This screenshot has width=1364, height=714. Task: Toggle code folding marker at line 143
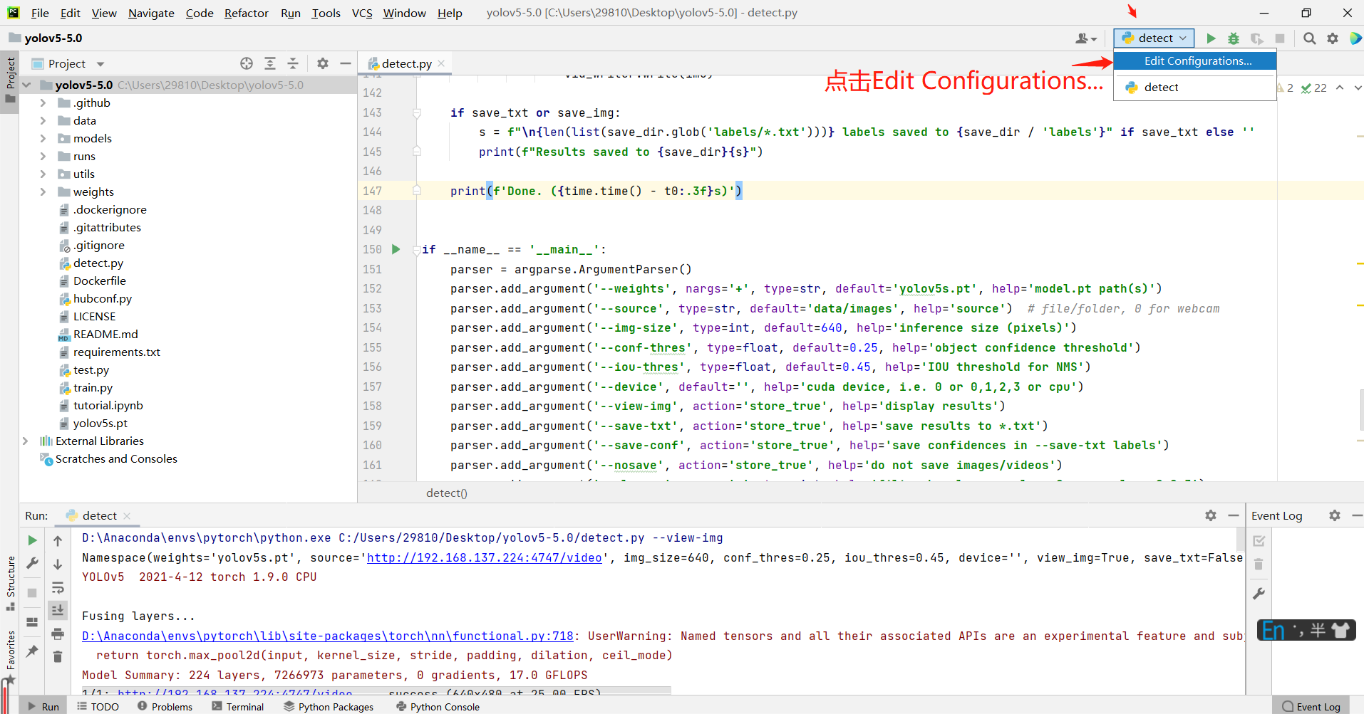(x=417, y=112)
